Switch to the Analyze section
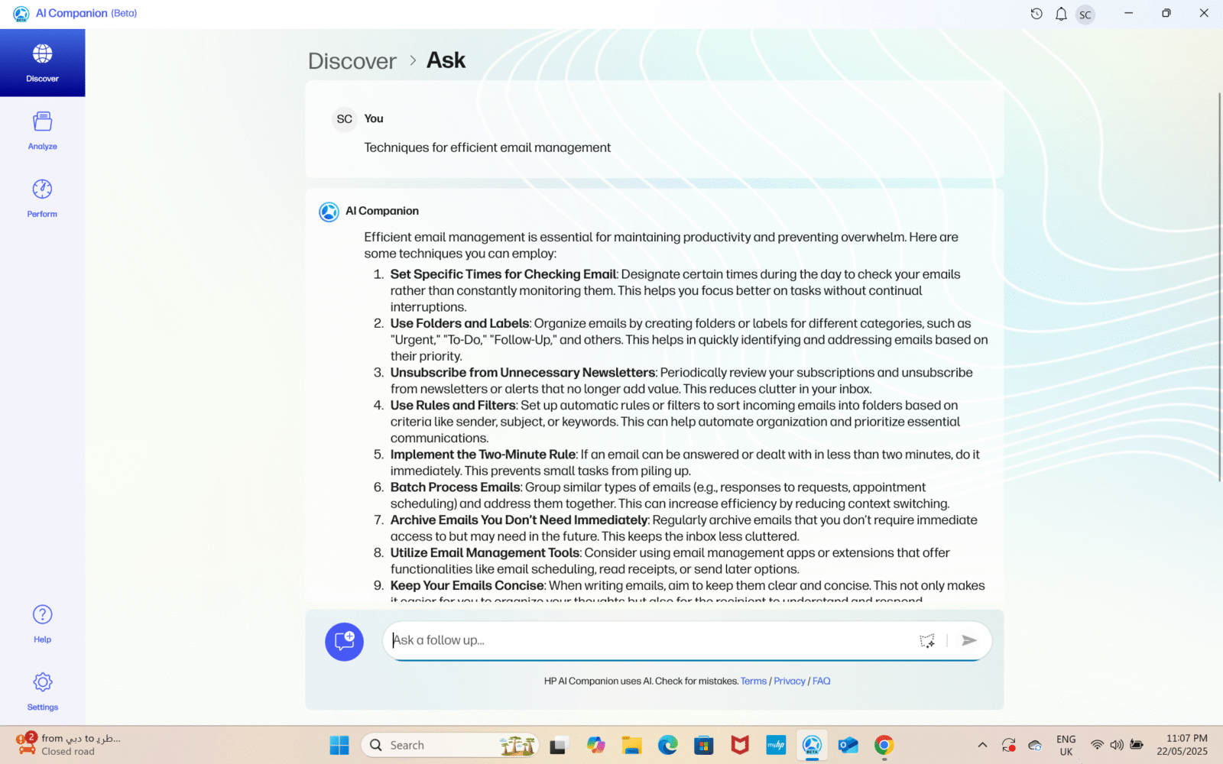The image size is (1223, 764). point(42,131)
